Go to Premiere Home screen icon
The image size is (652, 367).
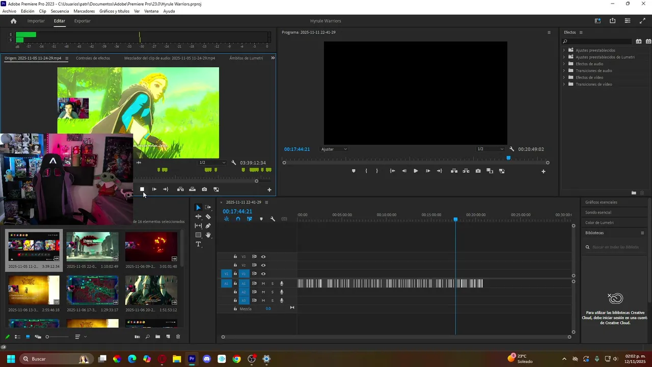(x=14, y=21)
